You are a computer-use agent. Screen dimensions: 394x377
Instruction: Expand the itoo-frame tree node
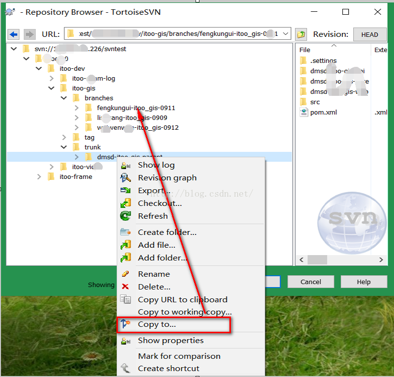(x=39, y=176)
